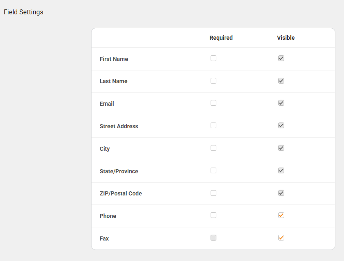Click the Required checkbox for Fax
The width and height of the screenshot is (344, 261).
point(213,238)
